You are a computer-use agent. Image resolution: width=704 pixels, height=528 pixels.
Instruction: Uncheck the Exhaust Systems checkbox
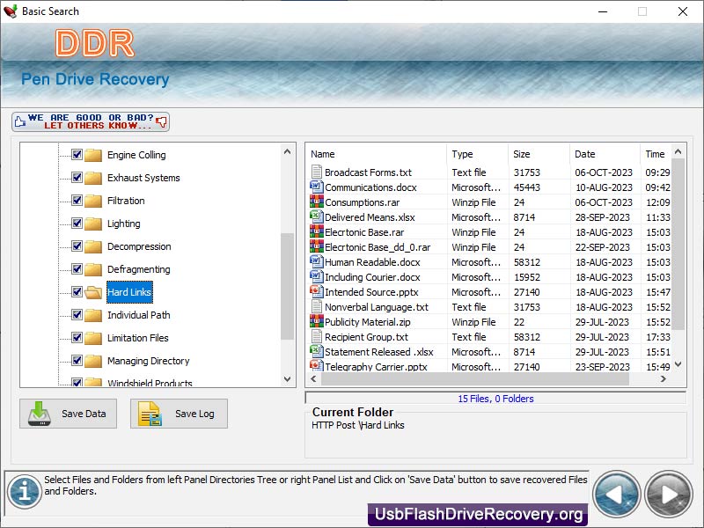tap(77, 178)
